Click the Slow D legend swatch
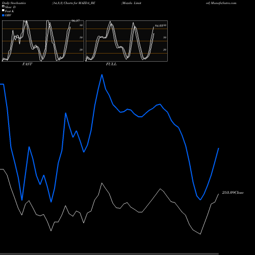The height and width of the screenshot is (255, 255). [x=3, y=6]
